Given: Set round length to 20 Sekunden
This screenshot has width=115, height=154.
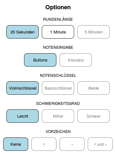Looking at the screenshot, I should click(x=22, y=32).
